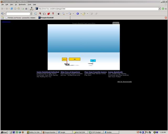Click the green Go button icon
168x134 pixels.
pyautogui.click(x=163, y=9)
